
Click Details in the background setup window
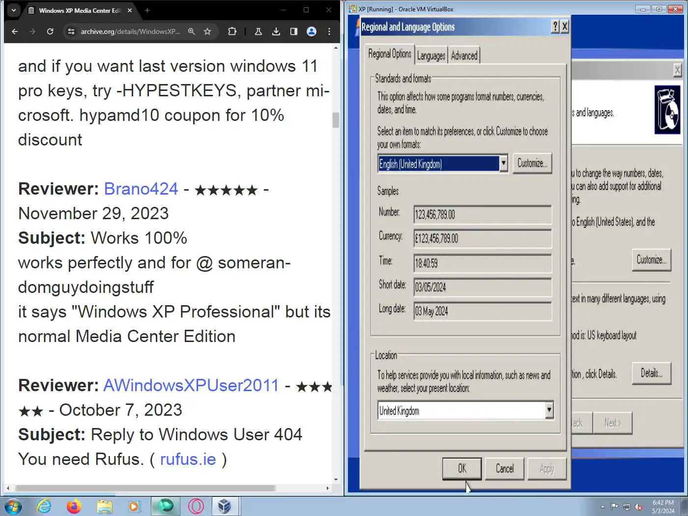pos(652,373)
